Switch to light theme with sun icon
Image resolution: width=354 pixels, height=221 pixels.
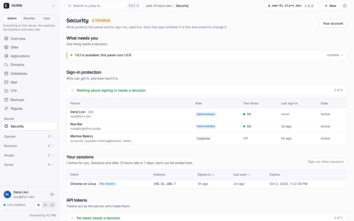pyautogui.click(x=38, y=205)
